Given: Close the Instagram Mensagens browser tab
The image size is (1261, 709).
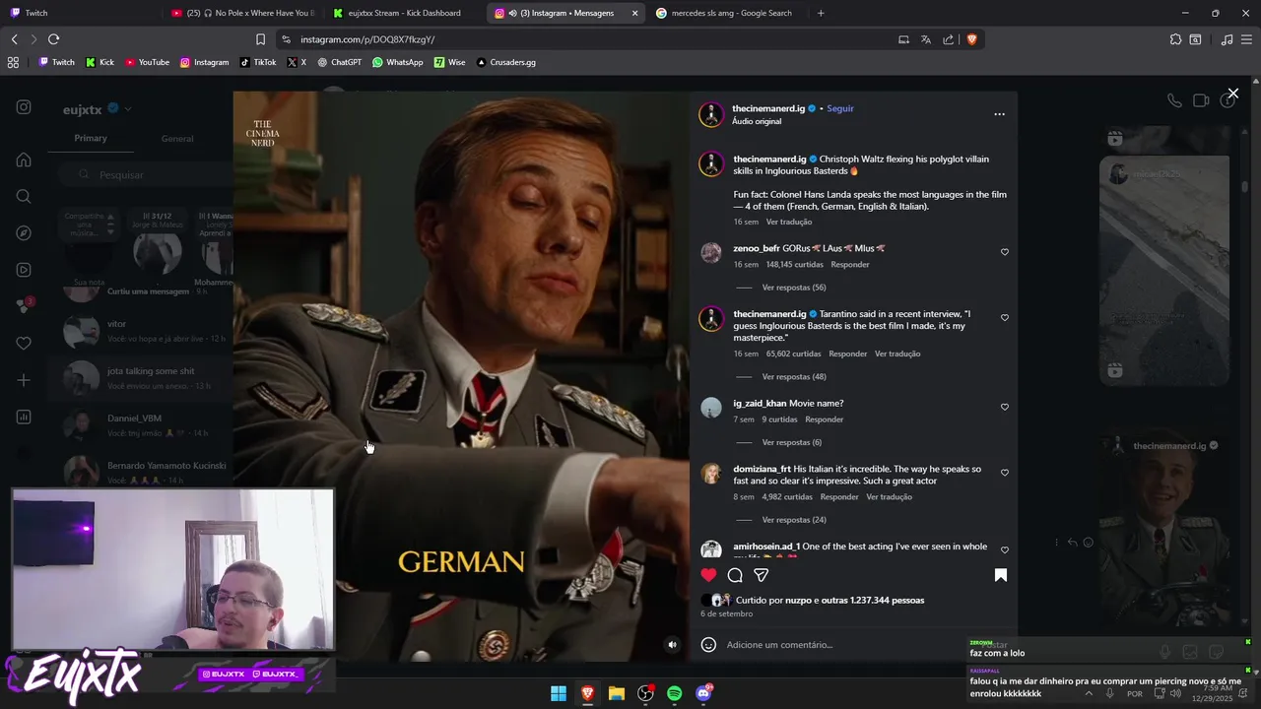Looking at the screenshot, I should (x=634, y=13).
